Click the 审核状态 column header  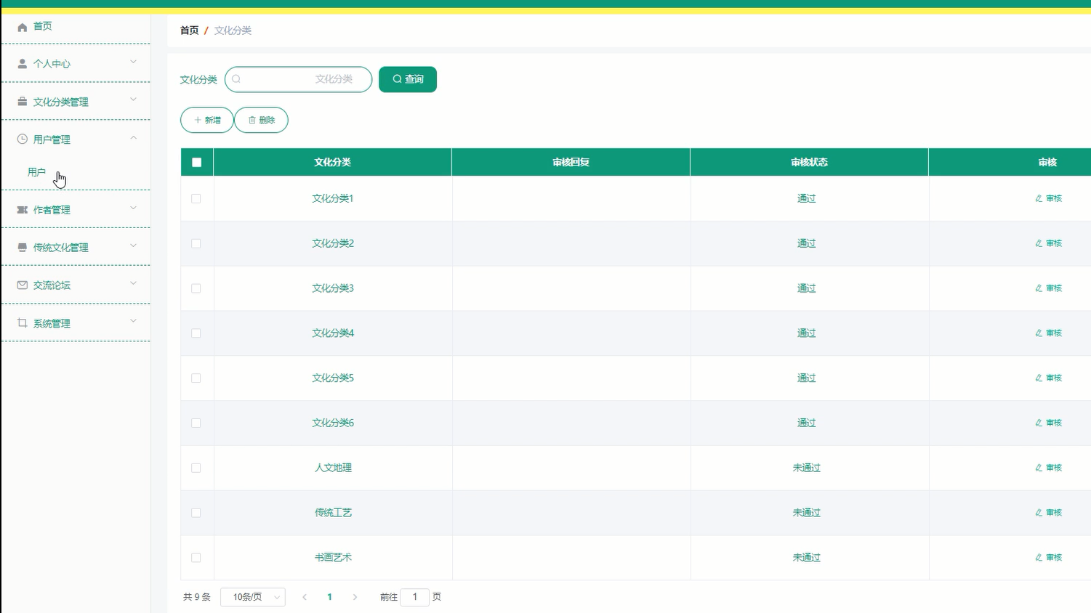[809, 162]
